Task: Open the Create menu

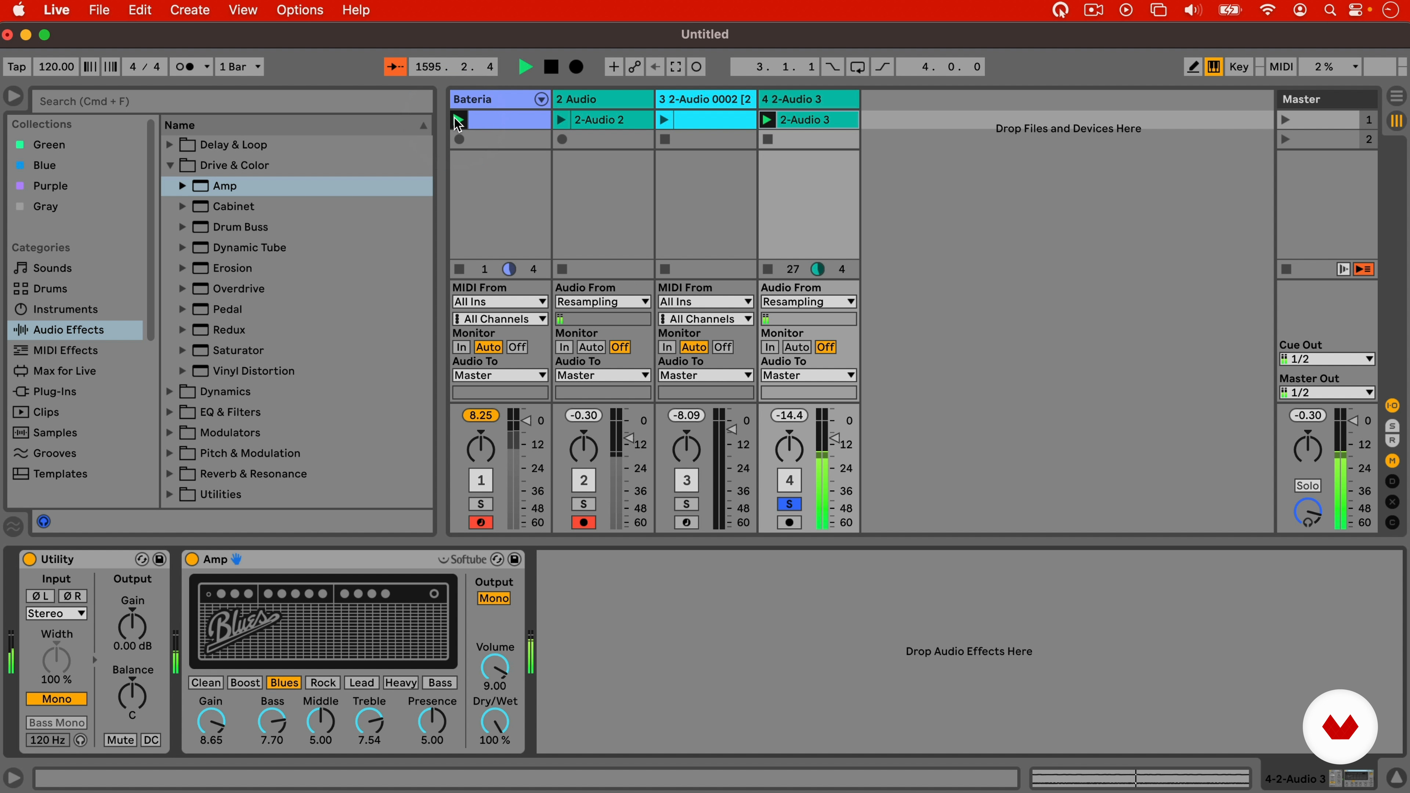Action: 190,10
